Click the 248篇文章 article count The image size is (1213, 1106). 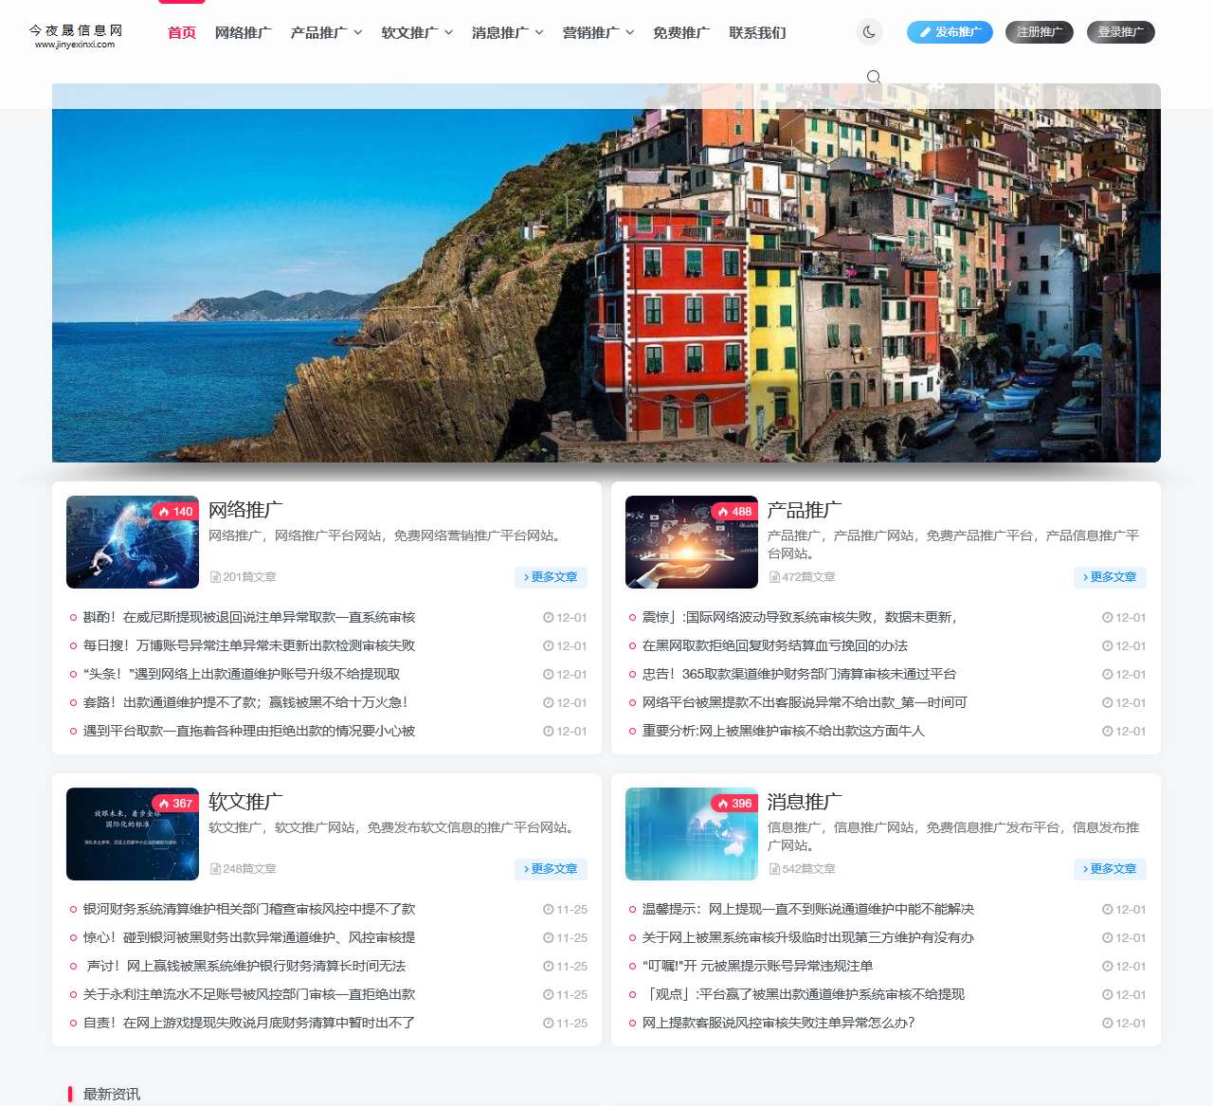(244, 869)
